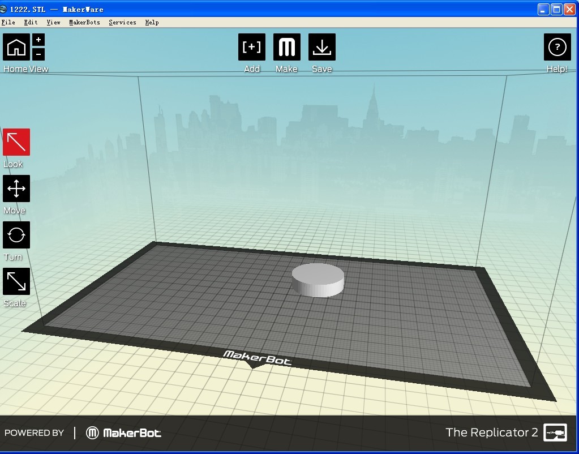The height and width of the screenshot is (454, 579).
Task: Click The Replicator 2 printer label
Action: click(491, 432)
